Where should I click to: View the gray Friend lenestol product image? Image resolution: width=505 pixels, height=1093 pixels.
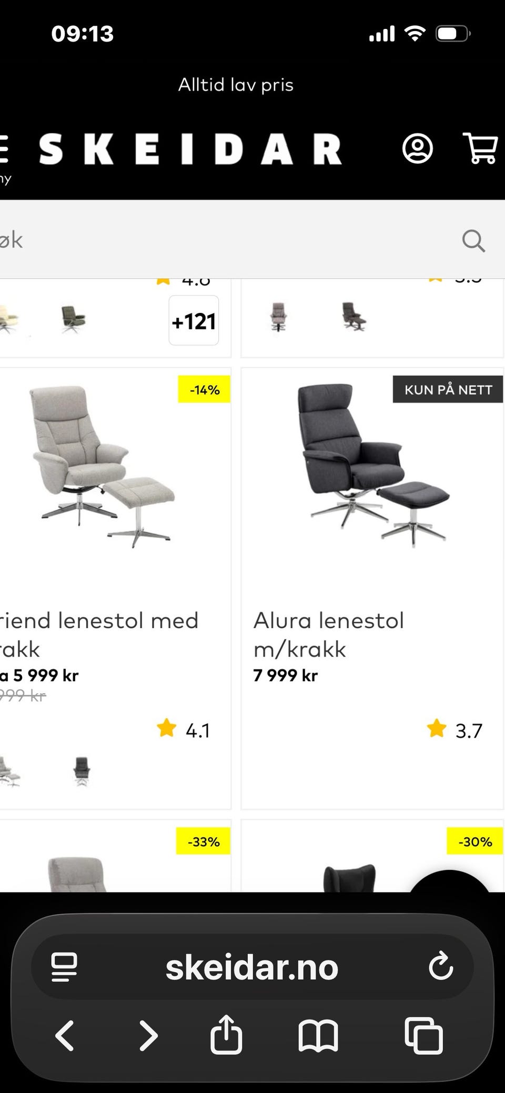[x=102, y=466]
